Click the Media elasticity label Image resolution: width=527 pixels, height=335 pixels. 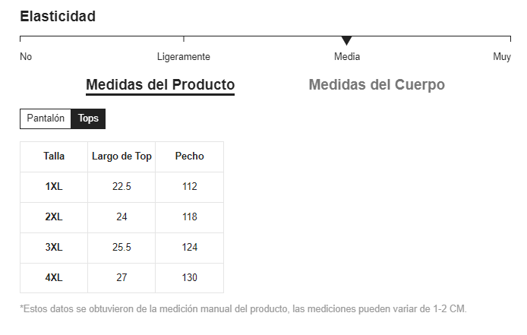[347, 57]
